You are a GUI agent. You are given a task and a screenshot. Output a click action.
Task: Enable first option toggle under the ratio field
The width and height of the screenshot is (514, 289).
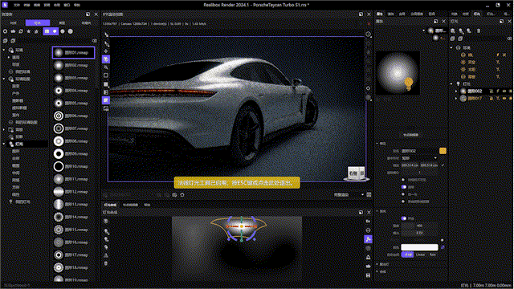tap(403, 180)
